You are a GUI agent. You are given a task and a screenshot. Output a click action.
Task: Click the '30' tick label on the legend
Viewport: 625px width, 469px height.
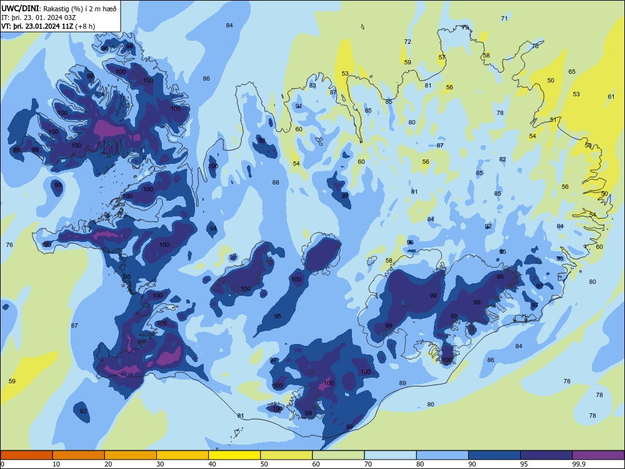pos(160,464)
